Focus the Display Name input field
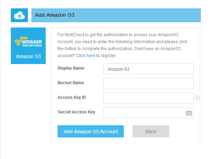This screenshot has width=218, height=159. [148, 69]
